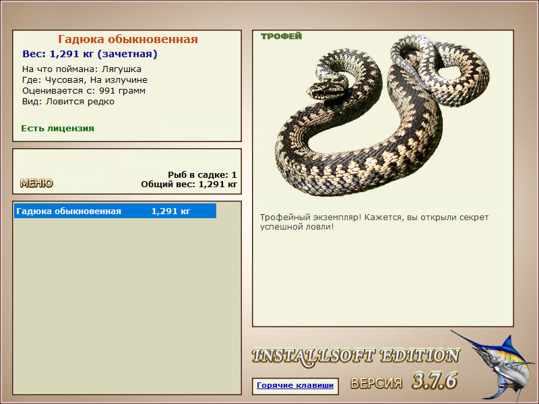Click the Оценивается с: 991 грамм line
Image resolution: width=539 pixels, height=404 pixels.
click(x=84, y=91)
